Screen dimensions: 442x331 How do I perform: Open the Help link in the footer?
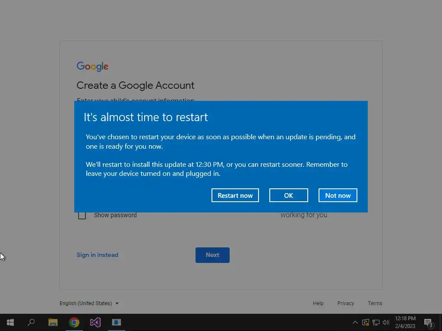pos(318,303)
